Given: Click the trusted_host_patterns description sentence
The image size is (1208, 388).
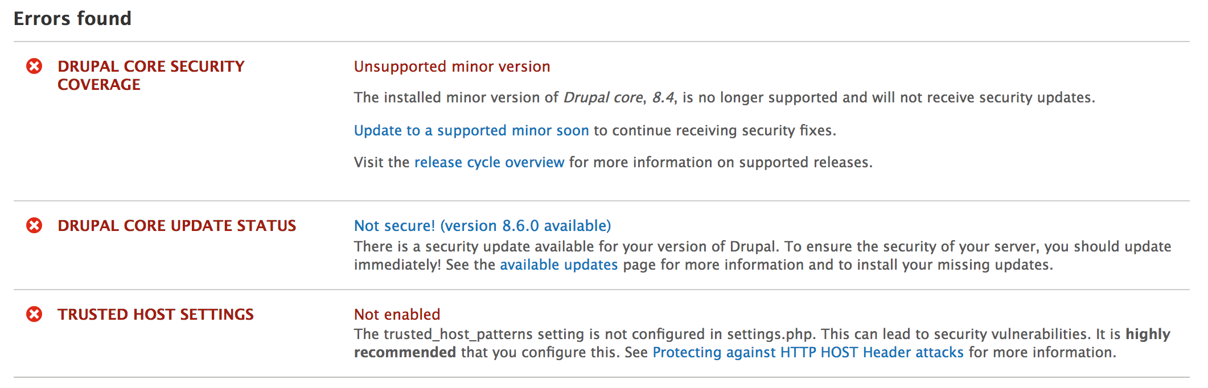Looking at the screenshot, I should 585,334.
